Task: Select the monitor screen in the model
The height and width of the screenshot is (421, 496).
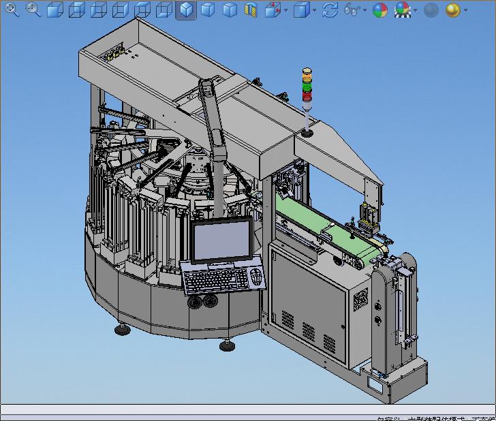Action: 222,239
